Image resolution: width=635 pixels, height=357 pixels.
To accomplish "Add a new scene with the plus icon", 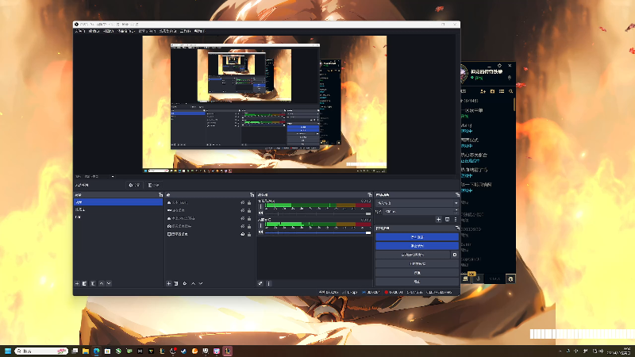I will 77,284.
